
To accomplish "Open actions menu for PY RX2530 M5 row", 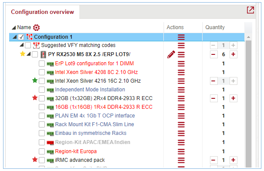I will tap(181, 54).
